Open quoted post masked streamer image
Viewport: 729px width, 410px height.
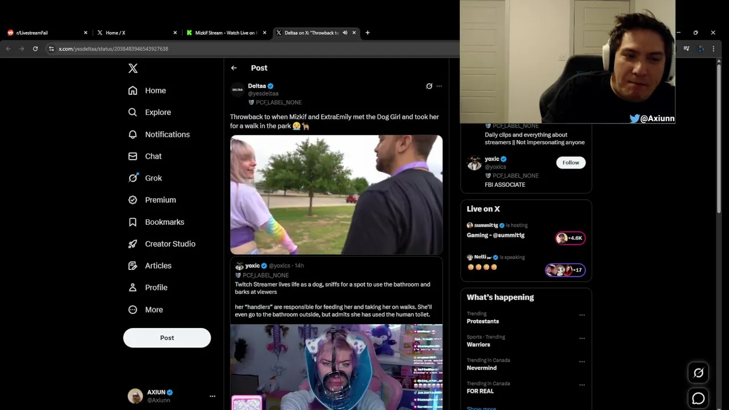(336, 367)
